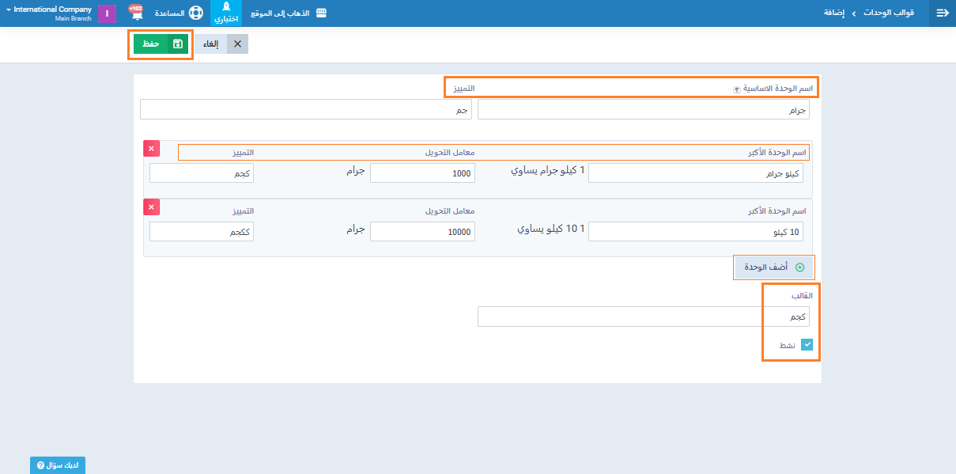Select the القالب field containing كجم
The height and width of the screenshot is (474, 956).
[x=643, y=317]
